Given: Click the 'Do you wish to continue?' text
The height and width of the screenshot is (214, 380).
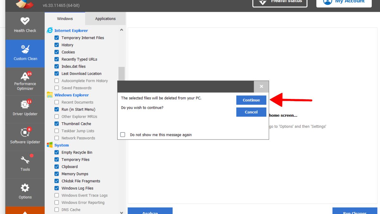Looking at the screenshot, I should pyautogui.click(x=142, y=108).
